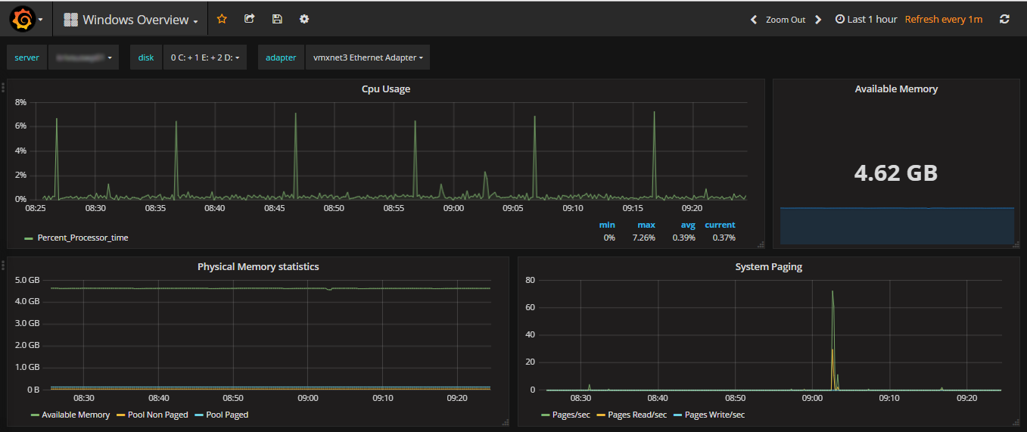Open the share dashboard icon
1027x432 pixels.
250,19
